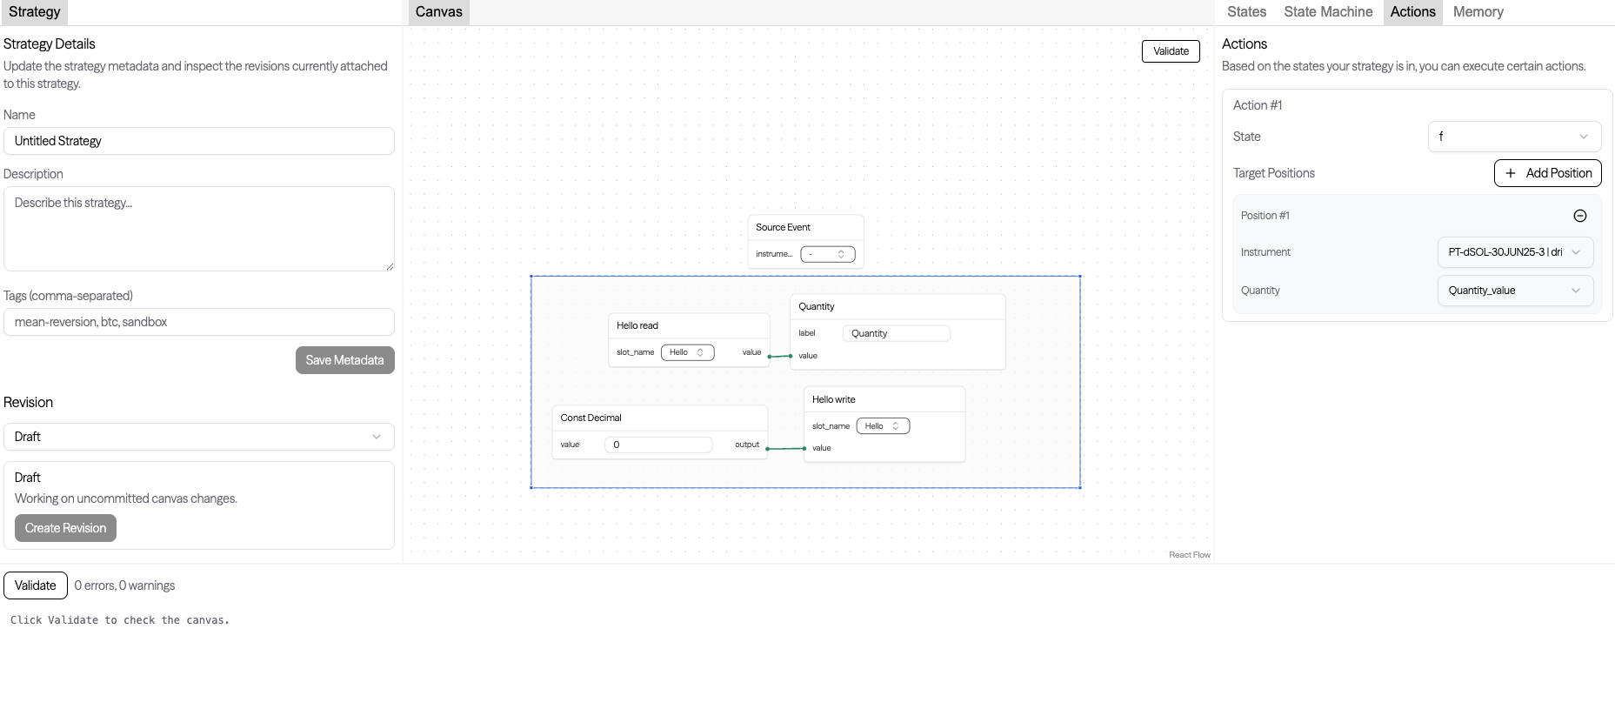This screenshot has height=709, width=1615.
Task: Click the Hello write value input handle
Action: point(804,448)
